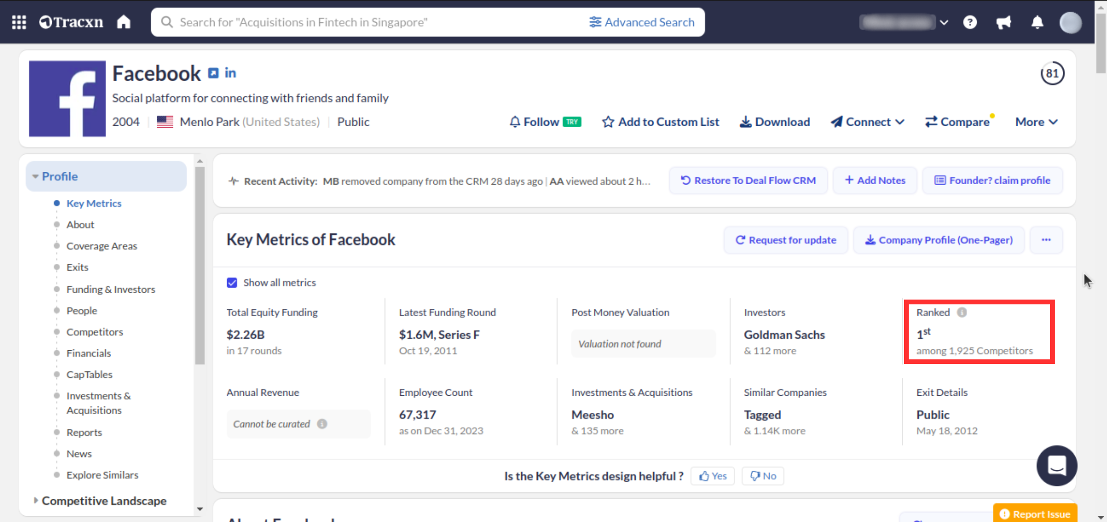Vote No on Key Metrics design
This screenshot has height=522, width=1107.
[x=763, y=476]
